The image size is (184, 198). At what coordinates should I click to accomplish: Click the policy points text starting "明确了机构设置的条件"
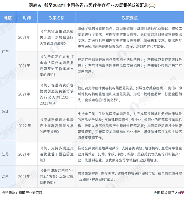[130, 37]
